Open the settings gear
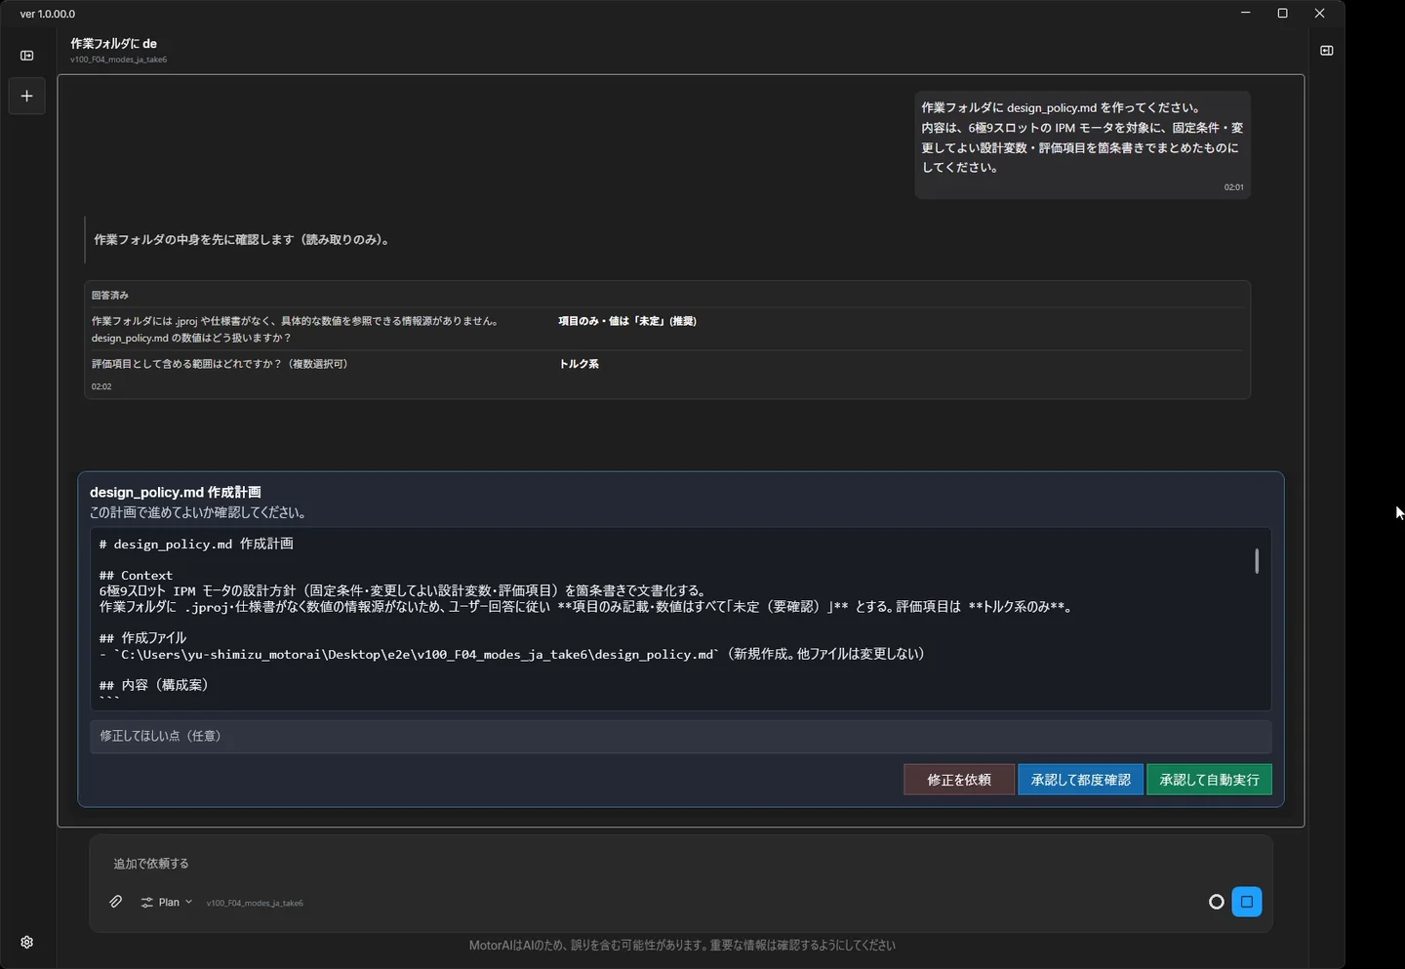This screenshot has height=969, width=1405. coord(27,943)
